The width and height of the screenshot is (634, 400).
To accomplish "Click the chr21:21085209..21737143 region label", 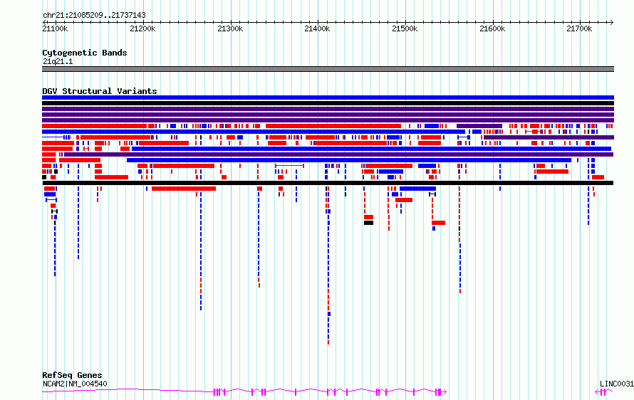I will point(94,15).
